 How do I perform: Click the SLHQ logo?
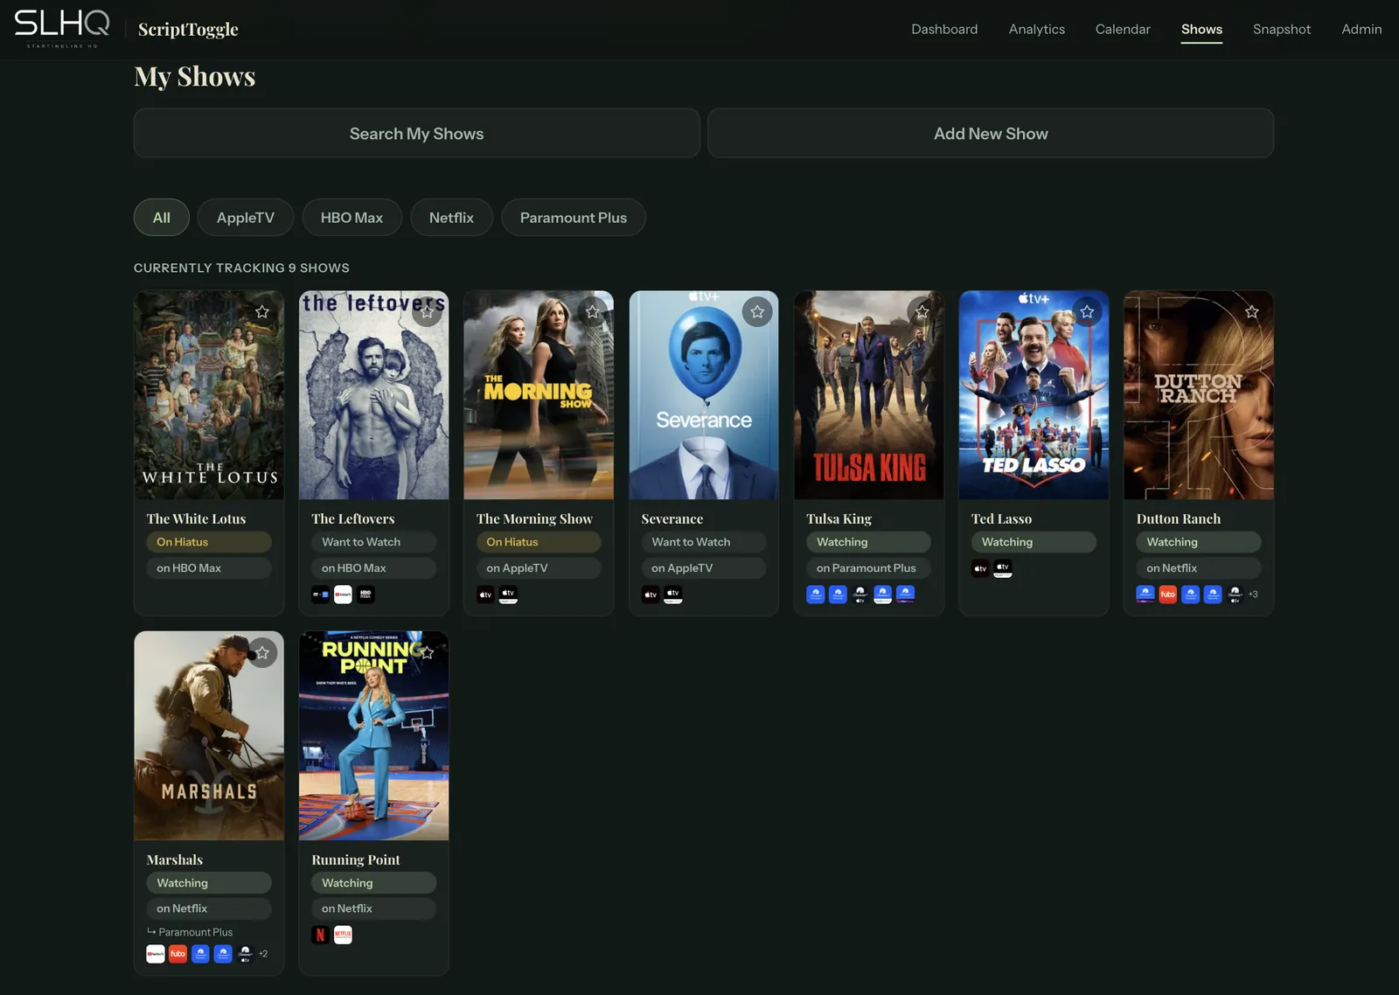(x=62, y=29)
